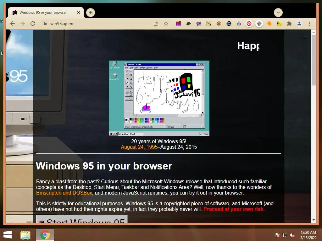This screenshot has height=241, width=322.
Task: Click the '20 years of Windows 95!' caption
Action: [159, 142]
